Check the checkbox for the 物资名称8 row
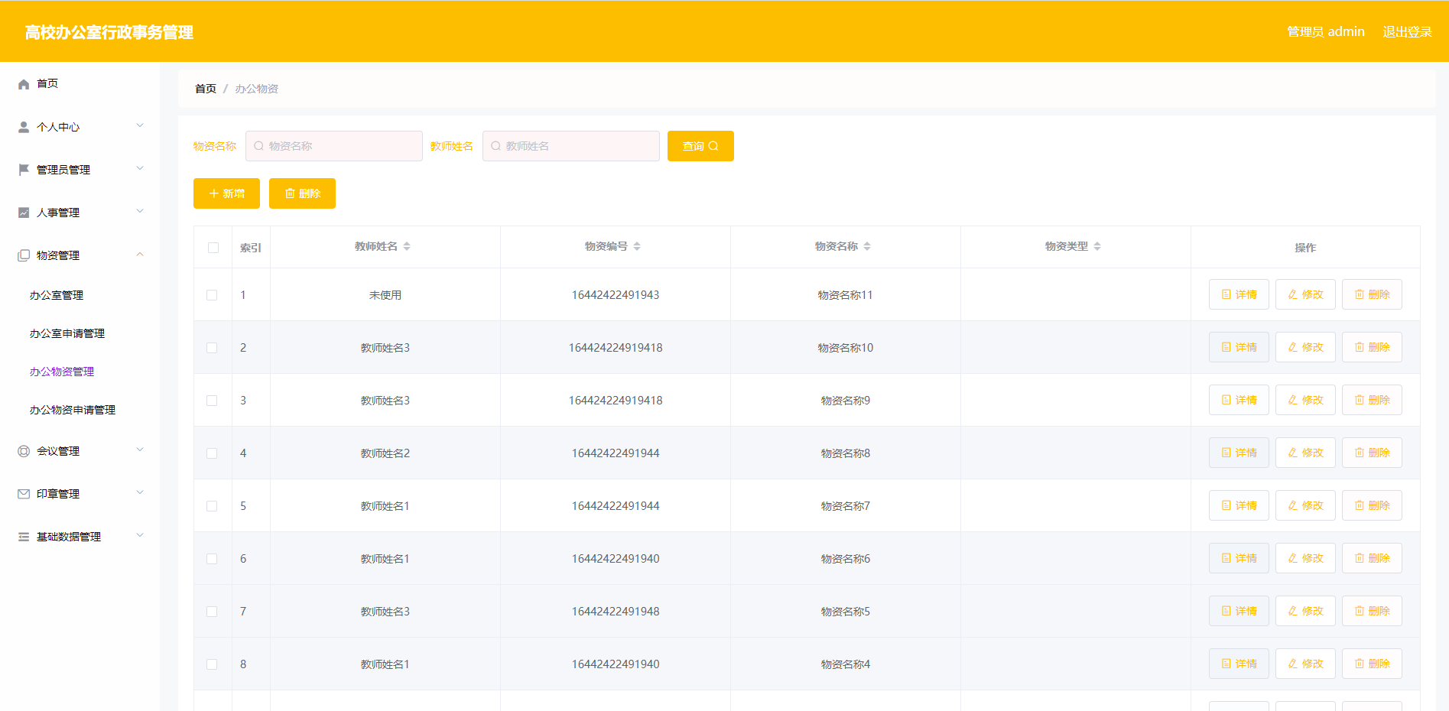Image resolution: width=1449 pixels, height=711 pixels. click(x=212, y=453)
